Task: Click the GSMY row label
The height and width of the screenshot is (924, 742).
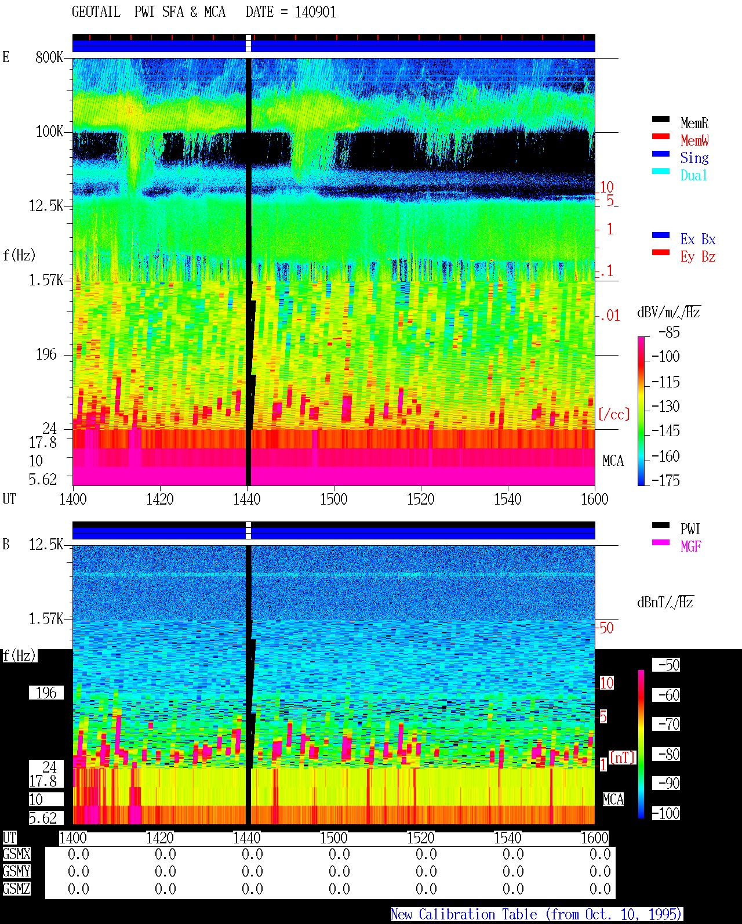Action: coord(16,871)
